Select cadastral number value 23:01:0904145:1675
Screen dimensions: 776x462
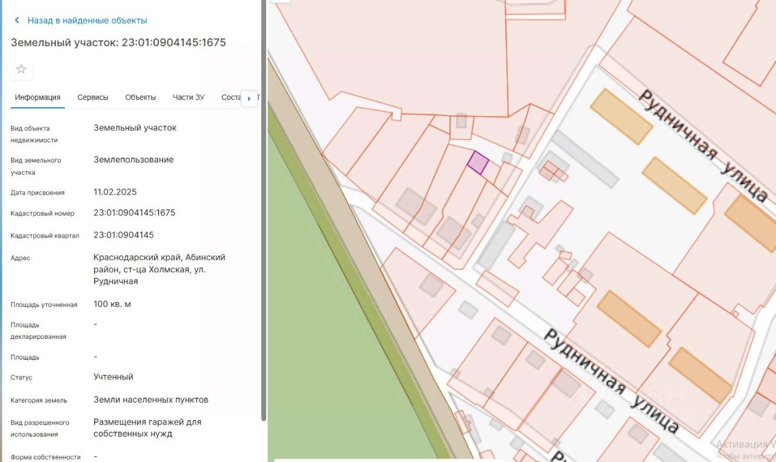point(135,213)
